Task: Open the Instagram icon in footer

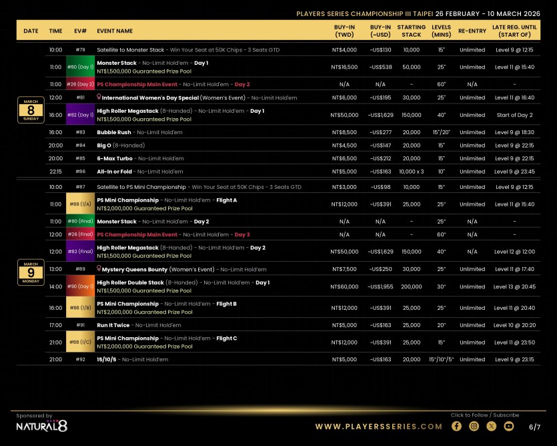Action: point(474,426)
